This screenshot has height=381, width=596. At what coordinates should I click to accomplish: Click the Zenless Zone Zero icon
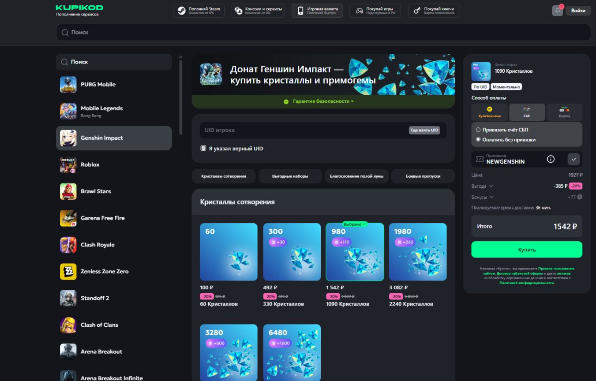click(x=68, y=272)
